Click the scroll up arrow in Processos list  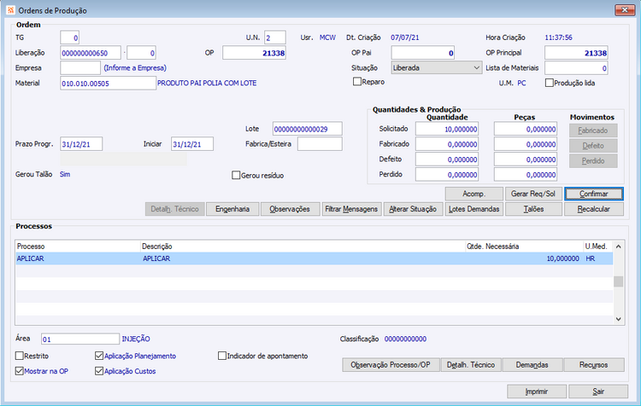click(619, 246)
